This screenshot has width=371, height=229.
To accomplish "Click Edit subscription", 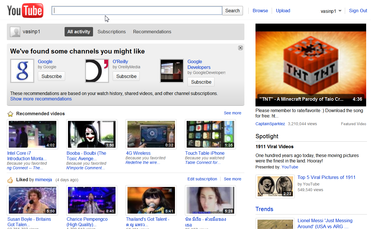I will [x=202, y=179].
